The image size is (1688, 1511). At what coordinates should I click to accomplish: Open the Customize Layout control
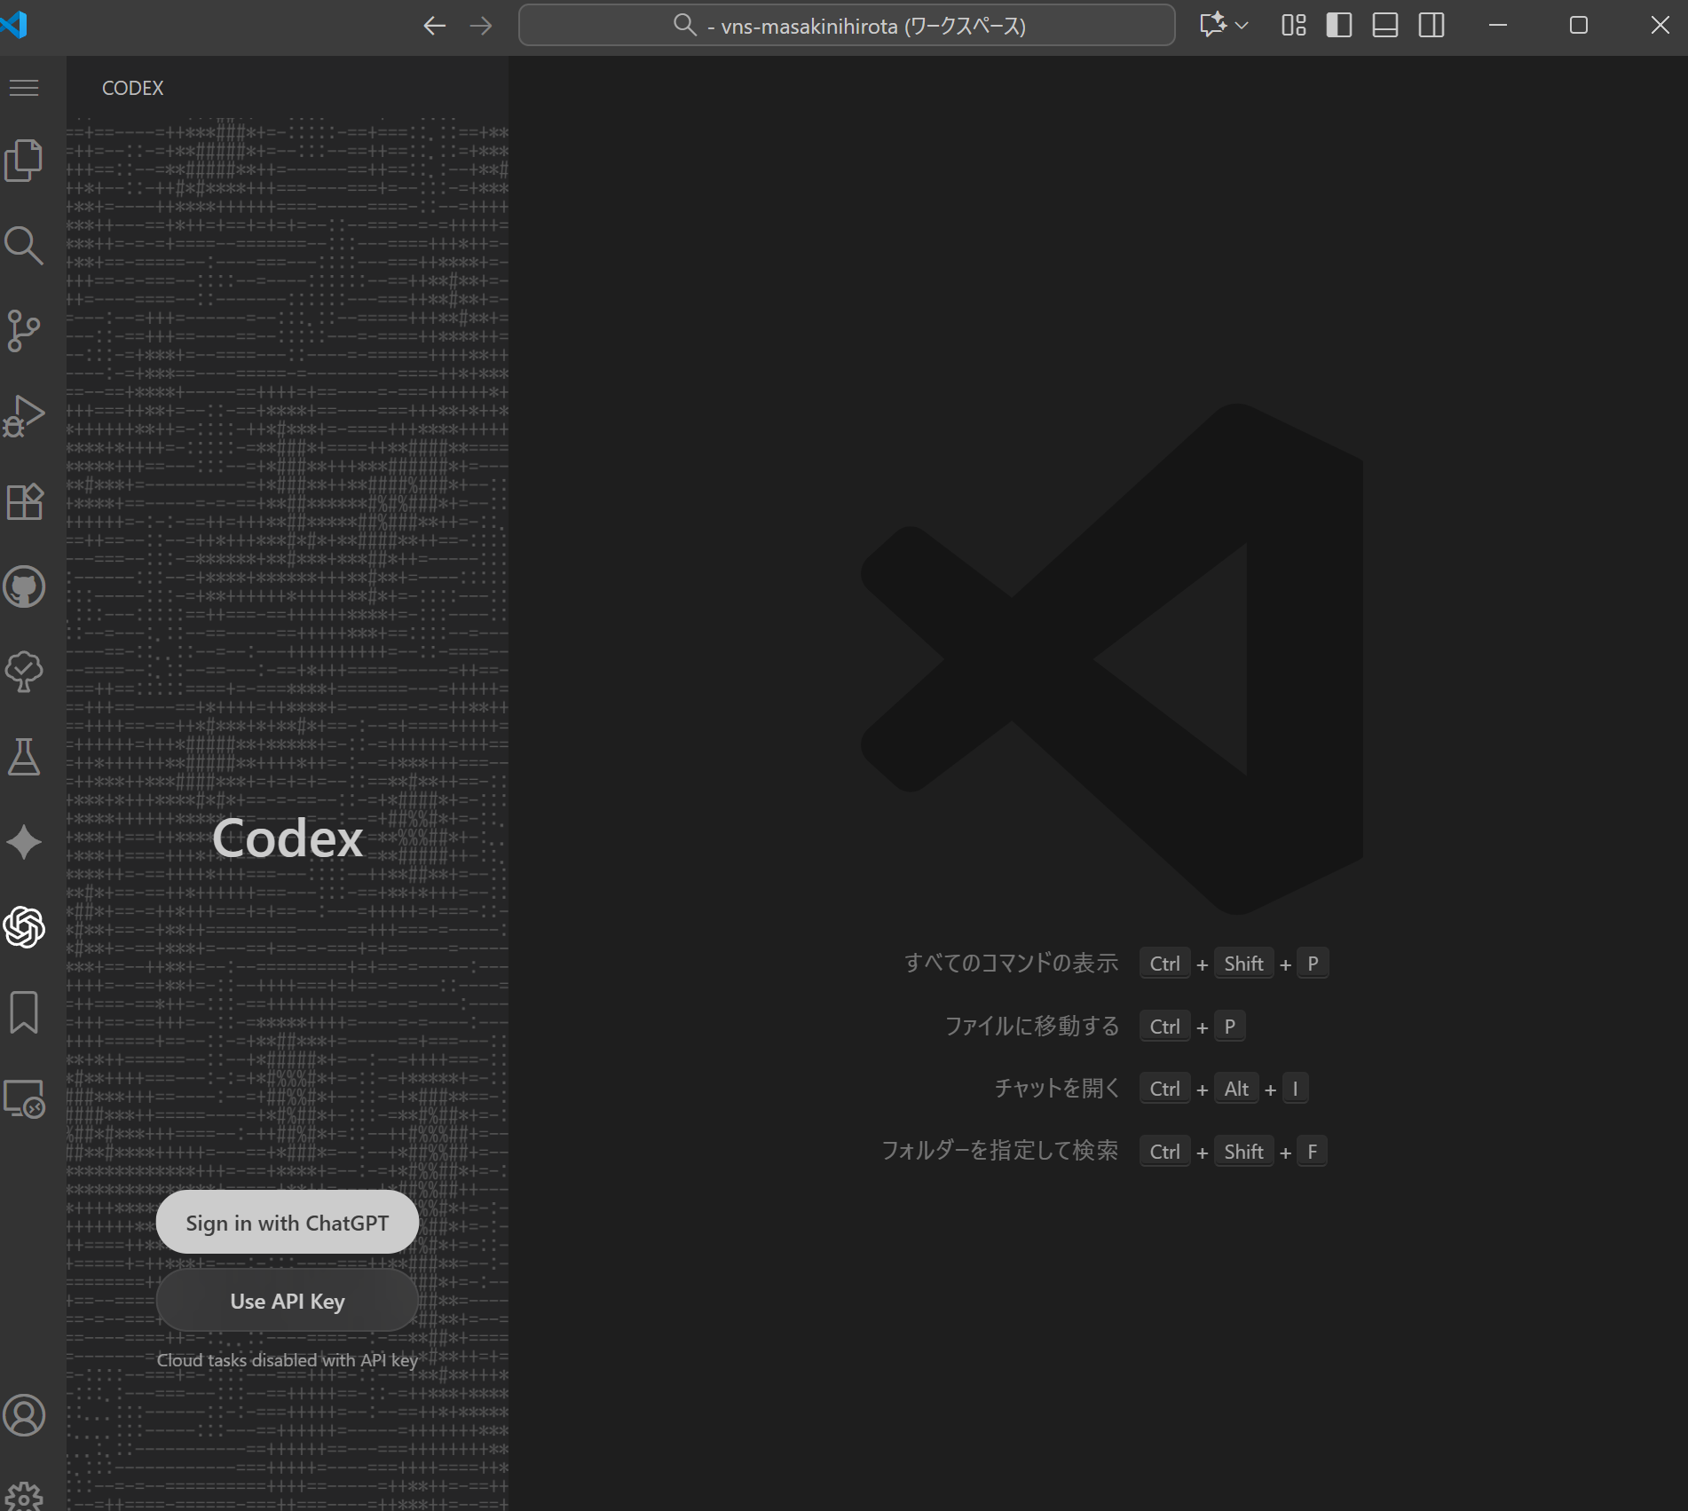(x=1292, y=25)
